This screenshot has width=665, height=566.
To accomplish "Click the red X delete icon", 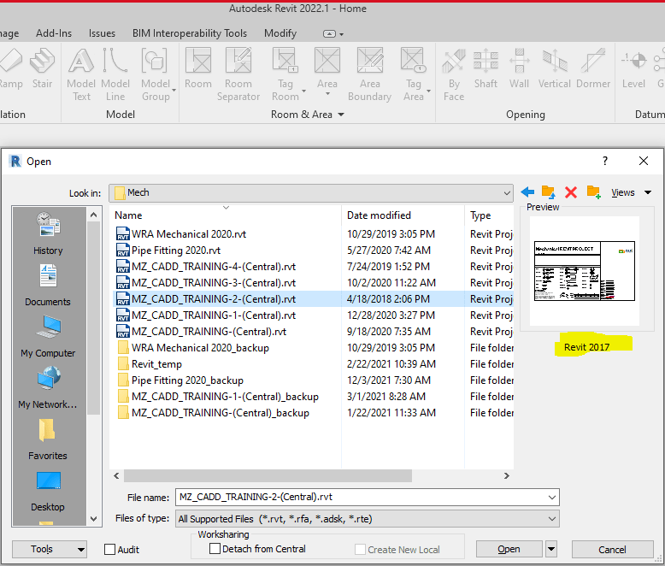I will pyautogui.click(x=571, y=192).
